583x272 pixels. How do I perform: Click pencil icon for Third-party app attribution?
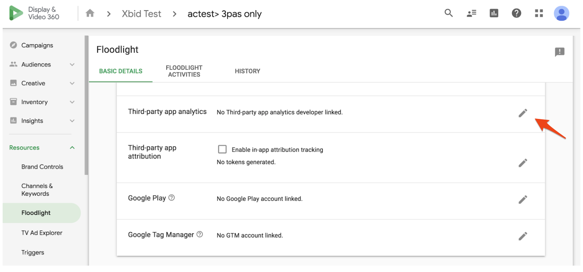pyautogui.click(x=523, y=163)
